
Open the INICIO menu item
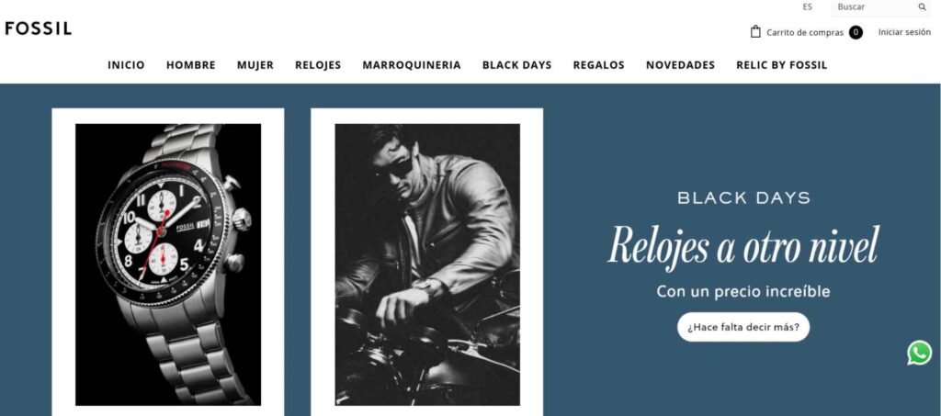[126, 65]
